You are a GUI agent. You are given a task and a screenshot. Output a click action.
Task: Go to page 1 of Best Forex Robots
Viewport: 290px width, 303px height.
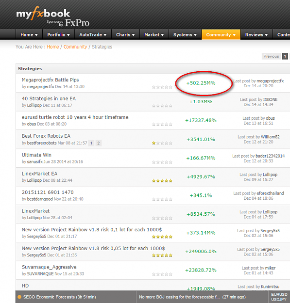(91, 143)
